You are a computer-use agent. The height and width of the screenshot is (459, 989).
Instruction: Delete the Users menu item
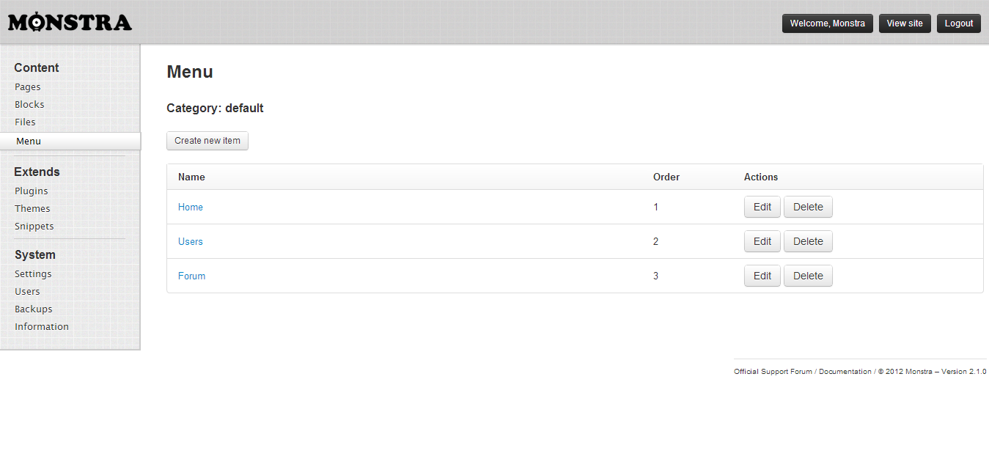[x=808, y=241]
